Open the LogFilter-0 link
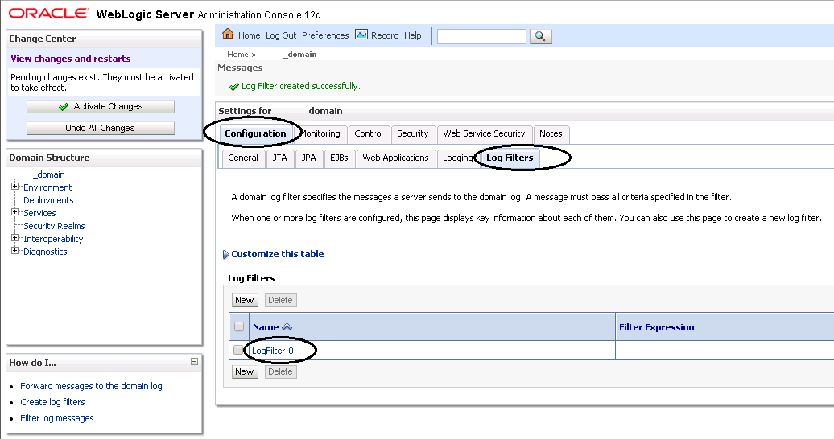The height and width of the screenshot is (439, 834). [273, 351]
